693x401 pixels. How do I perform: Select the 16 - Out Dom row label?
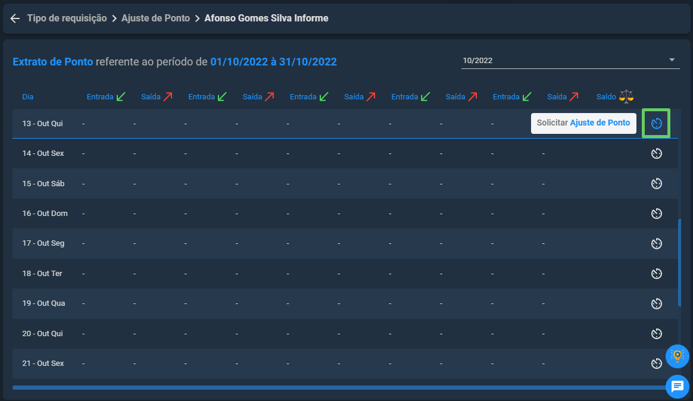[x=45, y=214]
